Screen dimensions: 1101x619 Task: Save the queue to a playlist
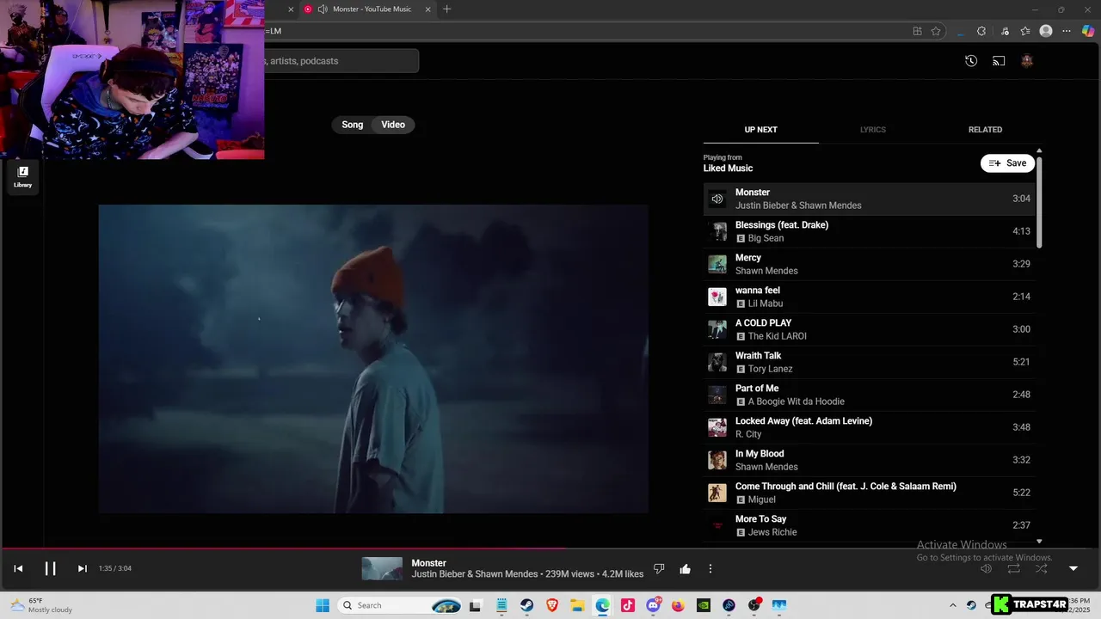pyautogui.click(x=1007, y=163)
